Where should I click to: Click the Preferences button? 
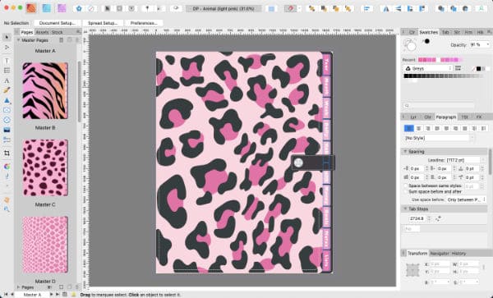pos(144,23)
